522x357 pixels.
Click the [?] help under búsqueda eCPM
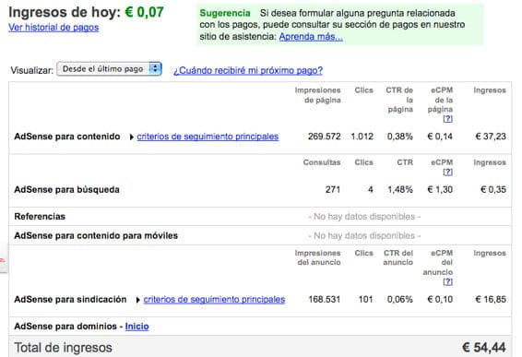448,172
